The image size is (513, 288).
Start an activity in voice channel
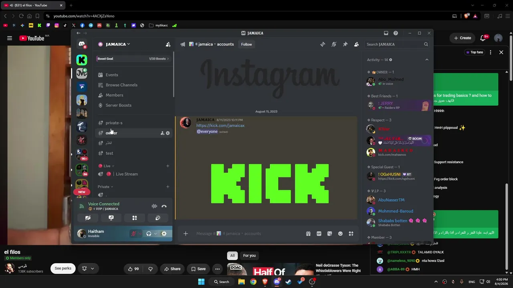click(x=135, y=218)
